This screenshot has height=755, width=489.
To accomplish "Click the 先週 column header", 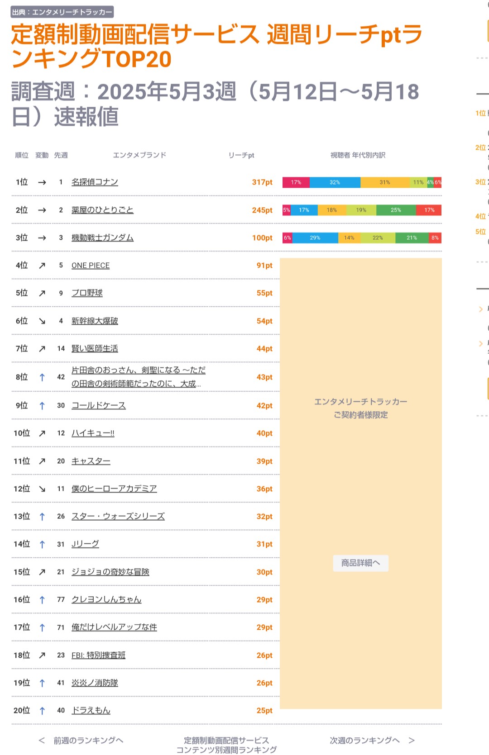I will [61, 155].
